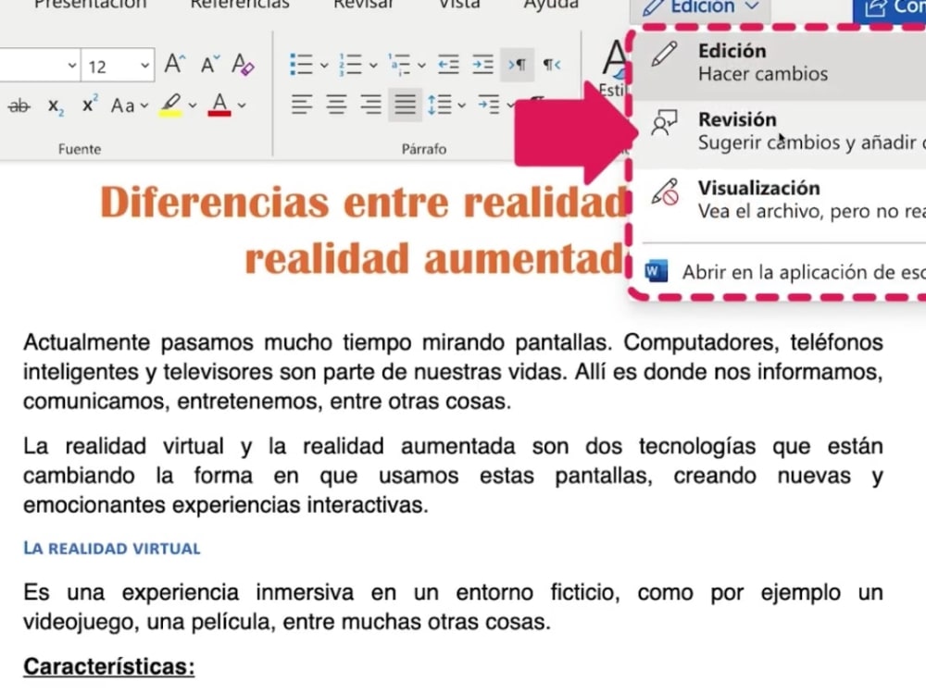Align text to the right
Screen dimensions: 926x694
370,105
